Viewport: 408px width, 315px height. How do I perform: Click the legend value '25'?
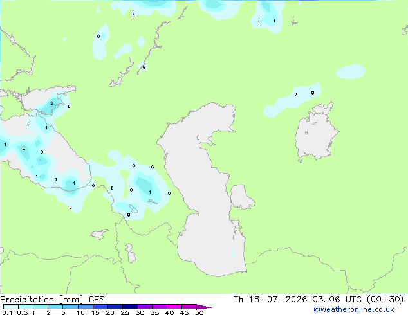[x=125, y=312]
